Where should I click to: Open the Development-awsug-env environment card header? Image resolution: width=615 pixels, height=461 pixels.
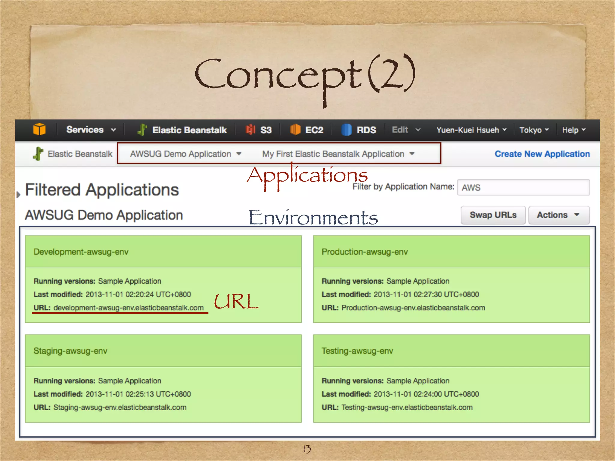163,252
